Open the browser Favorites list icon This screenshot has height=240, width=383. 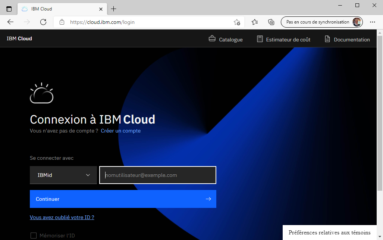pyautogui.click(x=255, y=22)
